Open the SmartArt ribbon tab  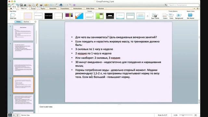(x=53, y=8)
